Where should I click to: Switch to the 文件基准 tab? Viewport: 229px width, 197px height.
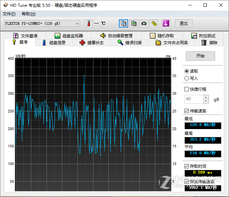tap(25, 36)
